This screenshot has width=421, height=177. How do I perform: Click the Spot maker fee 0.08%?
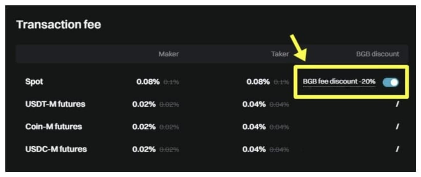pos(148,82)
